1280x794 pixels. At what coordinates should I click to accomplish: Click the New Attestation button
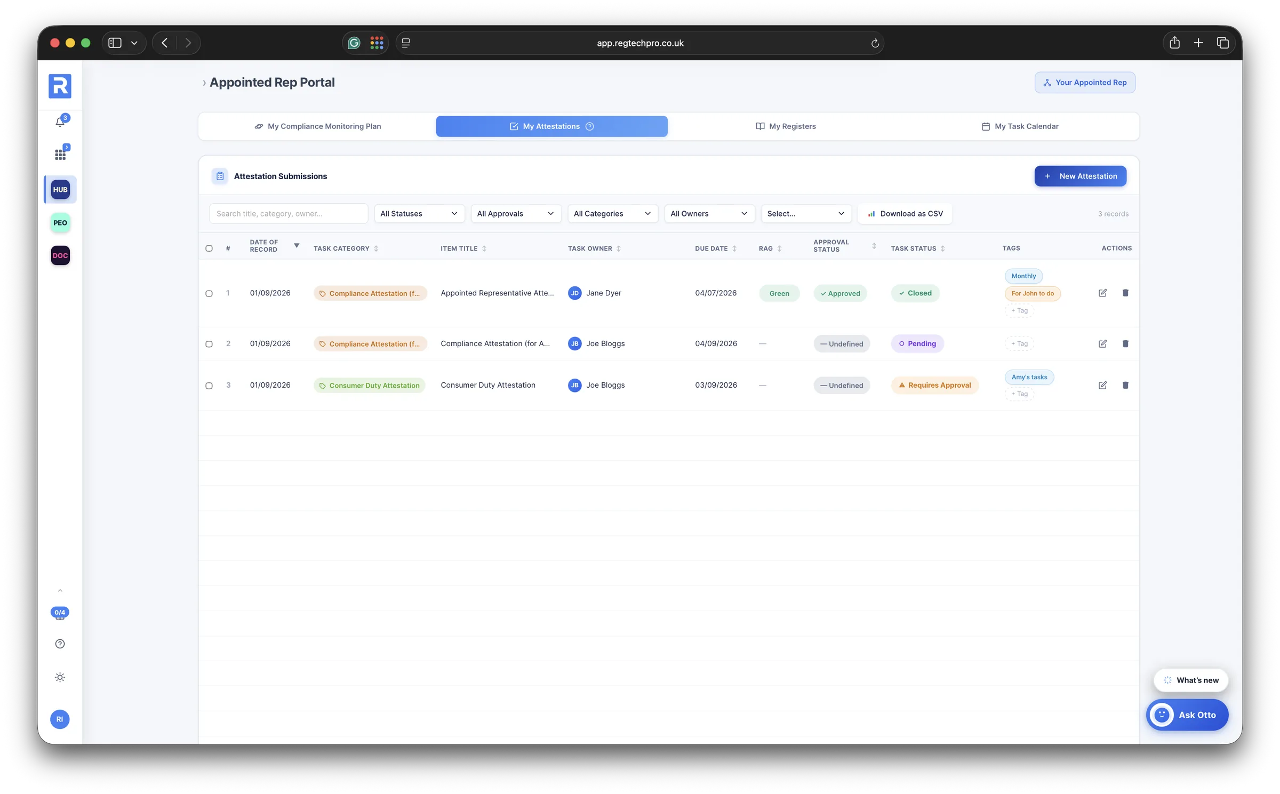1081,177
